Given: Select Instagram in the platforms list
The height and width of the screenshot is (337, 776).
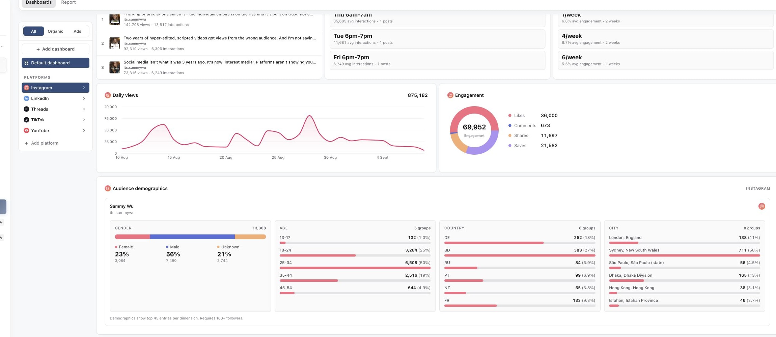Looking at the screenshot, I should pos(56,88).
